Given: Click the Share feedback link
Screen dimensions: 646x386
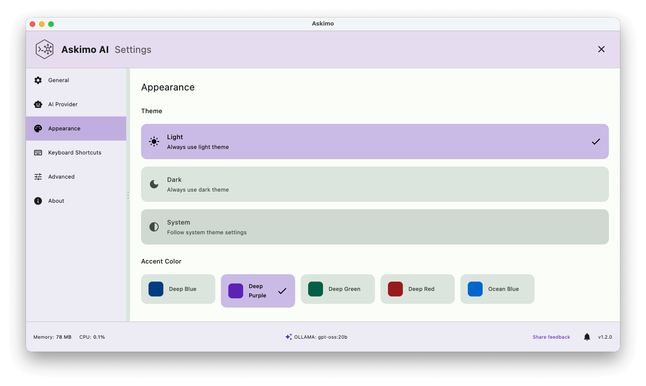Looking at the screenshot, I should (x=551, y=337).
